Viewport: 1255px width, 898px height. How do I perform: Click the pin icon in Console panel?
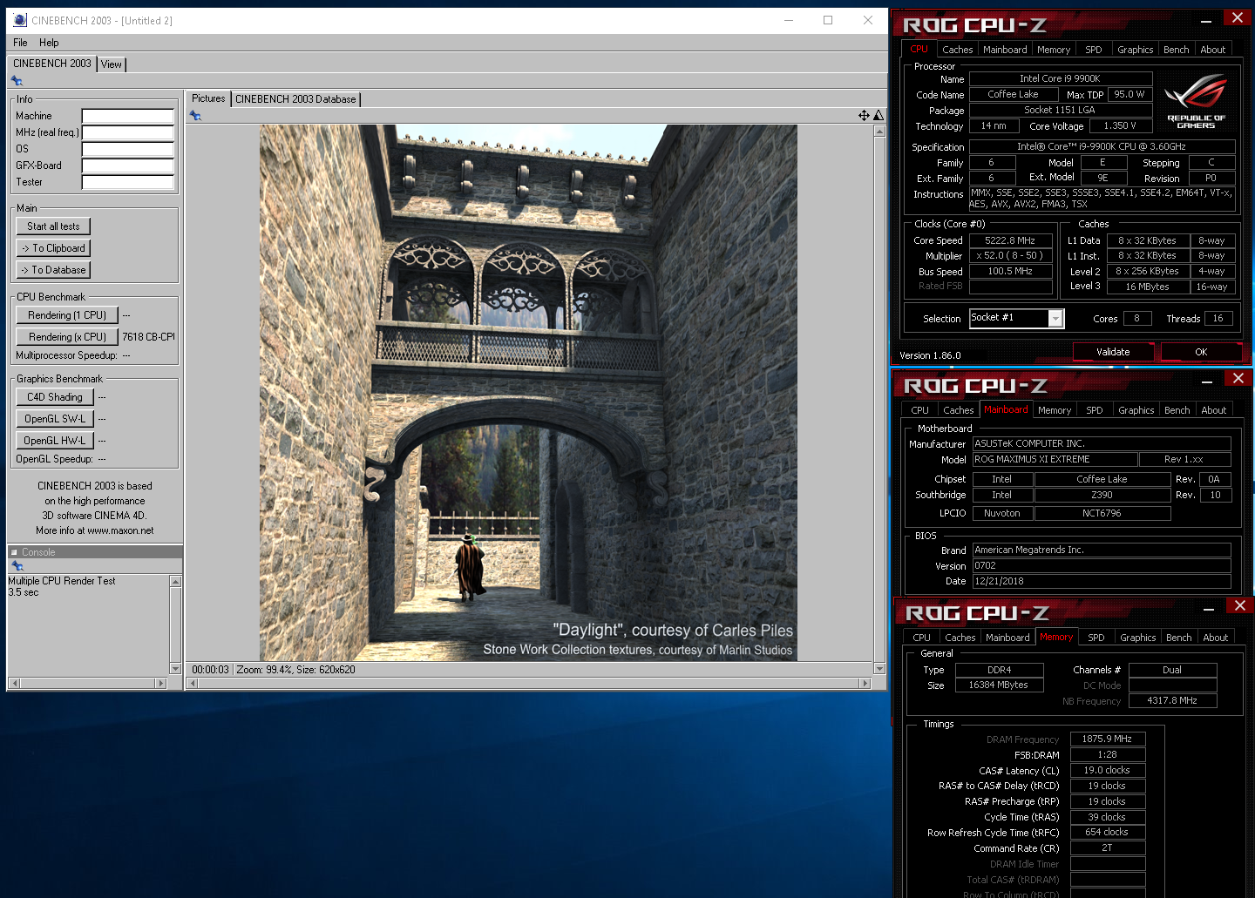click(17, 566)
